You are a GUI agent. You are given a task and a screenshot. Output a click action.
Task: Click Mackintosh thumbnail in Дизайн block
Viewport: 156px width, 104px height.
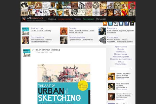point(64,31)
